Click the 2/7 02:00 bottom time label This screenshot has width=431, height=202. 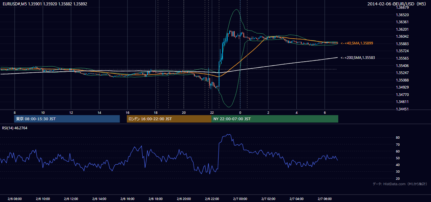[x=268, y=199]
